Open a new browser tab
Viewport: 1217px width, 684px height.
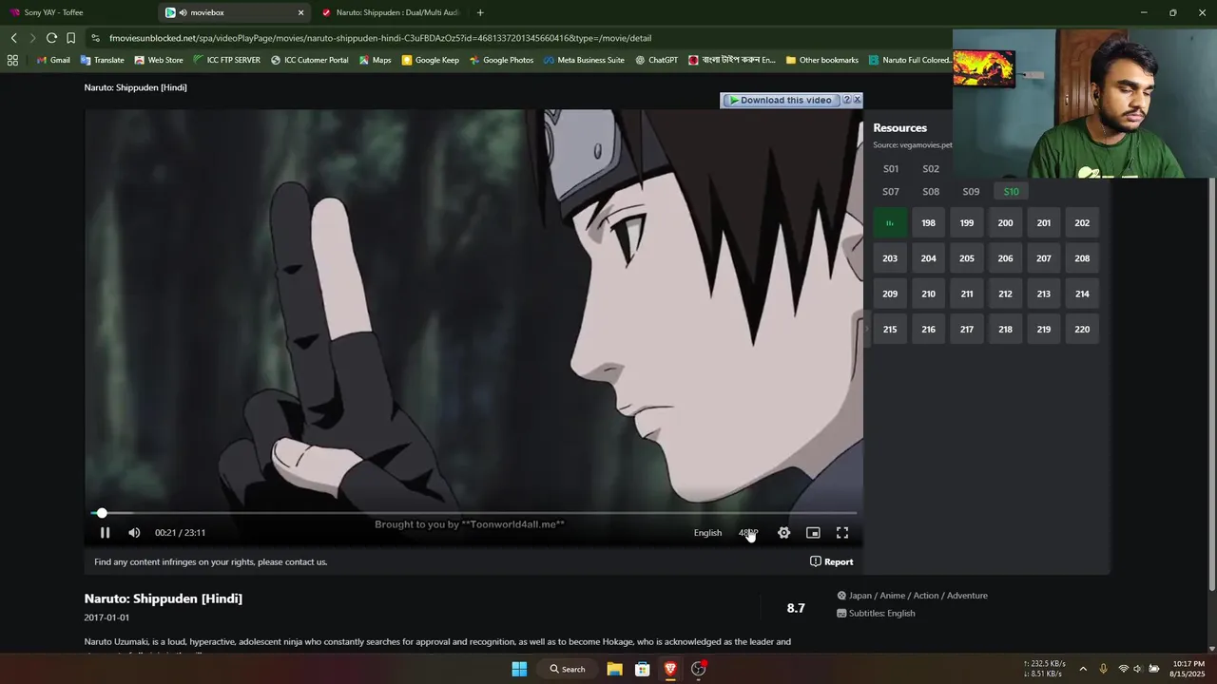tap(480, 12)
